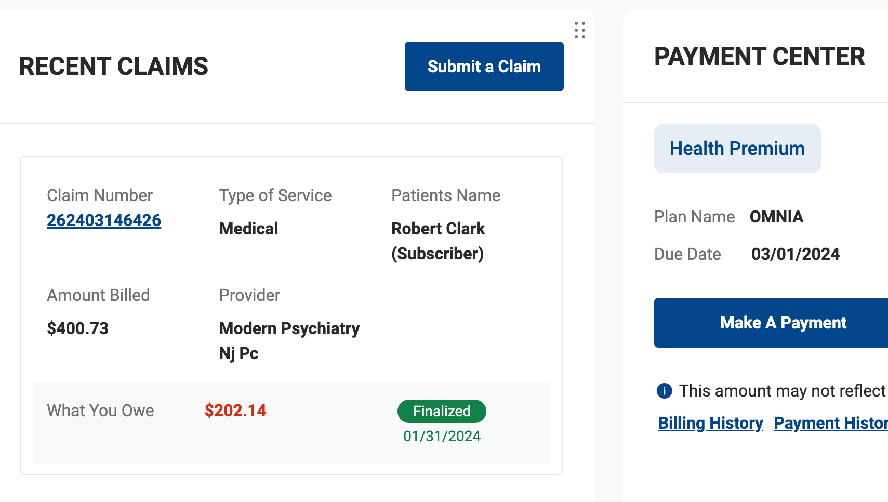Click the Recent Claims heading

pos(114,67)
